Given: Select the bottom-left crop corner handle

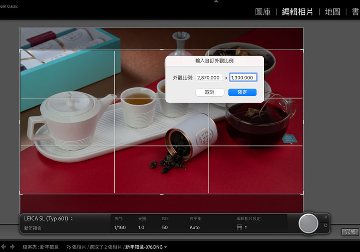Looking at the screenshot, I should click(x=20, y=194).
